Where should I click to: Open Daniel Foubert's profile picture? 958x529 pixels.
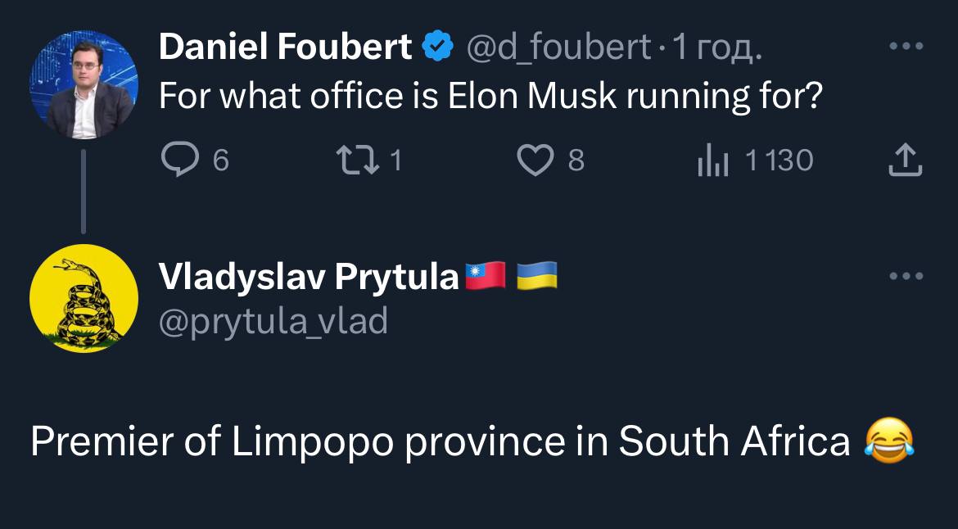coord(84,85)
